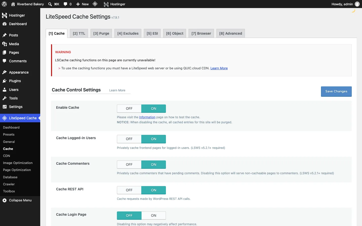362x226 pixels.
Task: Click the LiteSpeed diamond icon in admin bar
Action: [95, 4]
